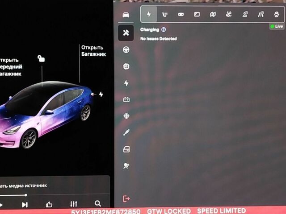286x214 pixels.
Task: Select the map tab in top bar
Action: pyautogui.click(x=213, y=14)
